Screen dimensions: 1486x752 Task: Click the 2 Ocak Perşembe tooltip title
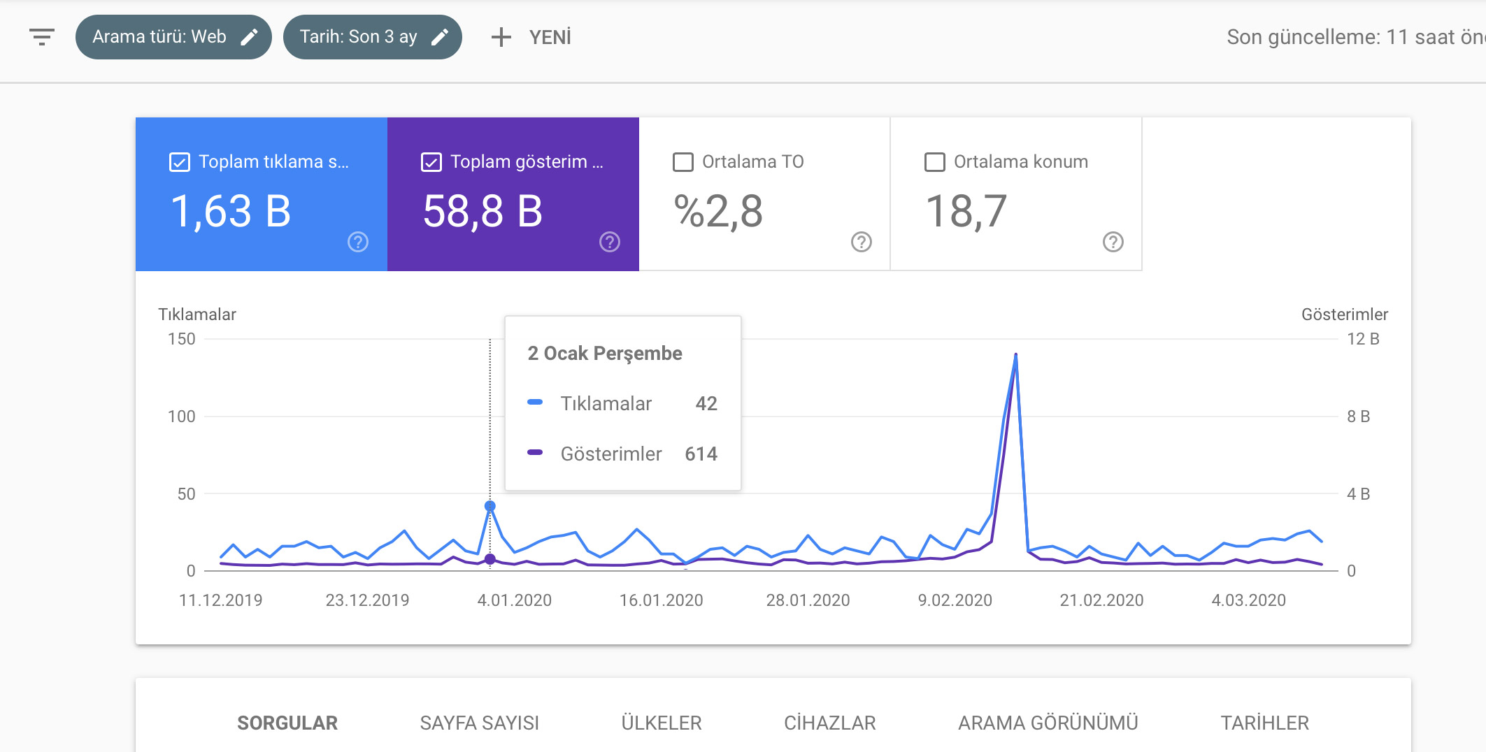(605, 354)
